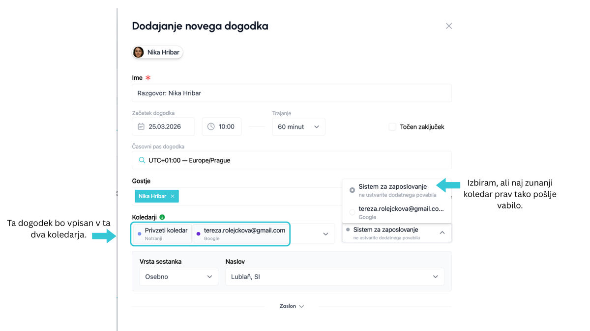Remove Nika Hribar guest tag
Viewport: 590px width, 331px height.
pos(173,196)
